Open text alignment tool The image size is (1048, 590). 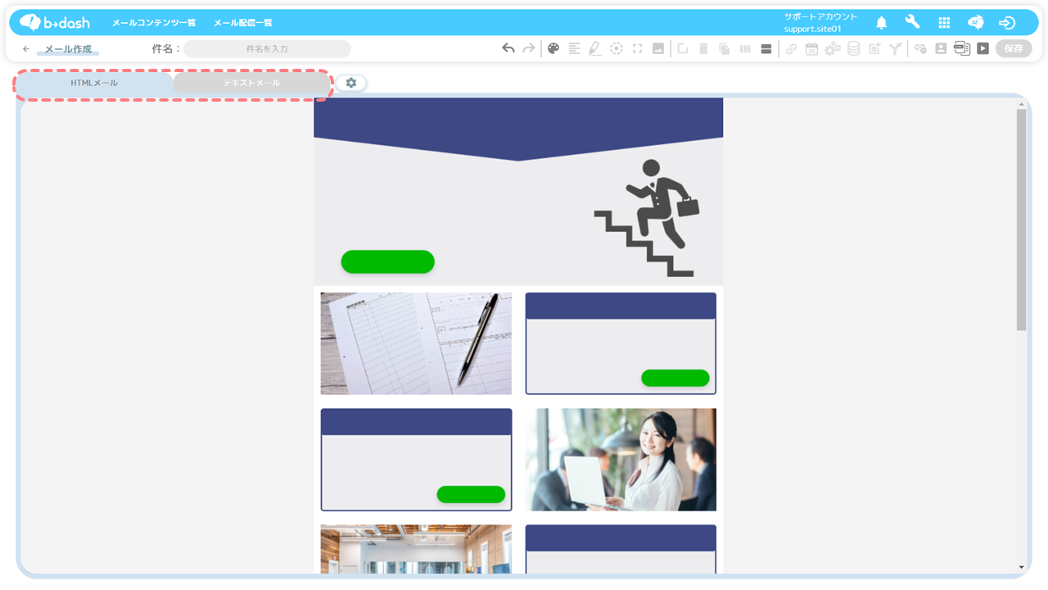coord(574,48)
